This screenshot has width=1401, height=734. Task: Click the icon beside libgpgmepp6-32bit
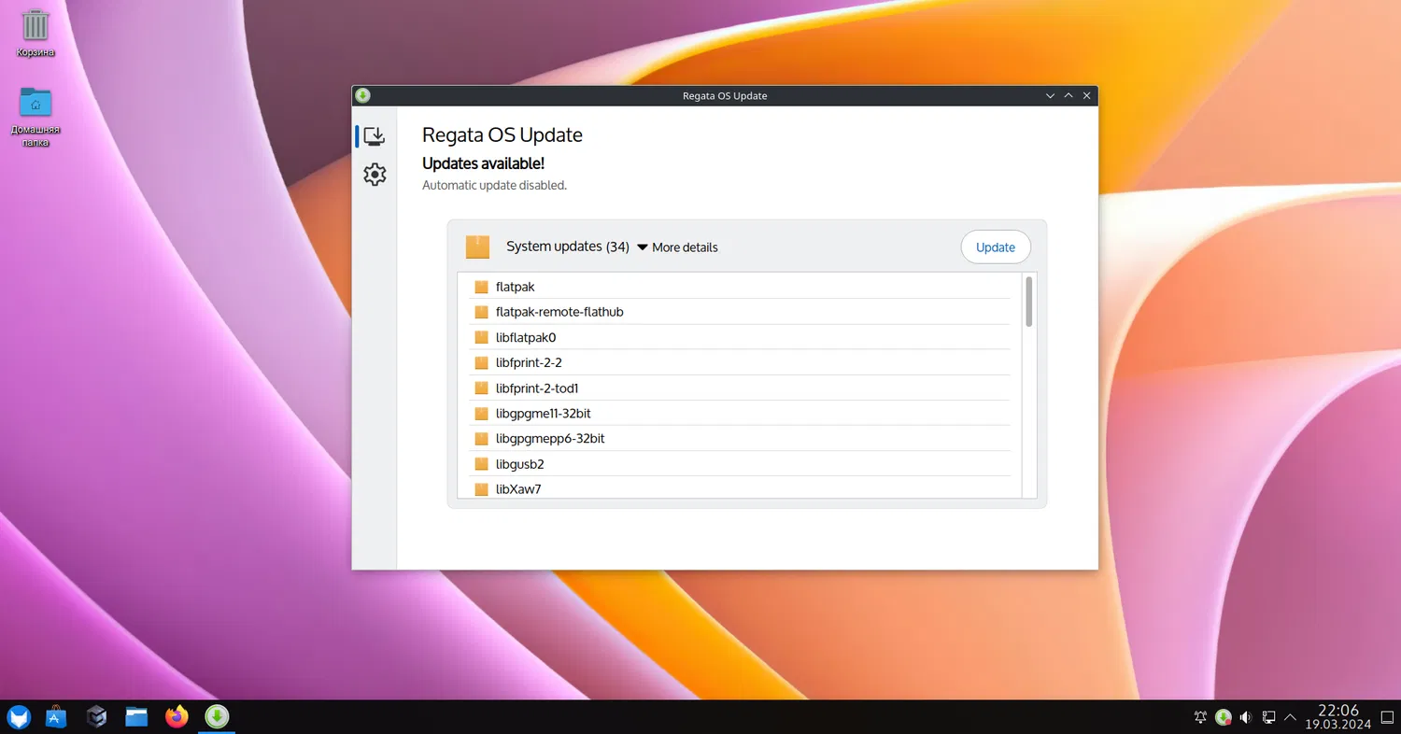coord(482,438)
